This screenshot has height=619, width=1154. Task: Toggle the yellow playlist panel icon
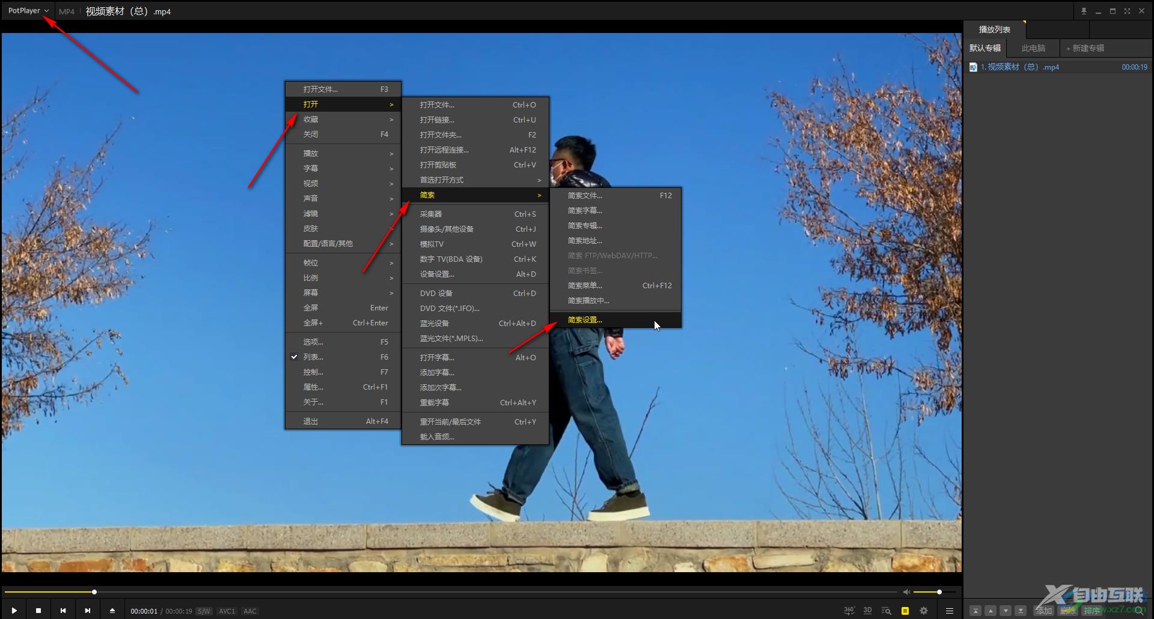905,611
